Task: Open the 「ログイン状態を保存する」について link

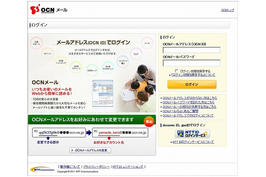Action: (193, 75)
